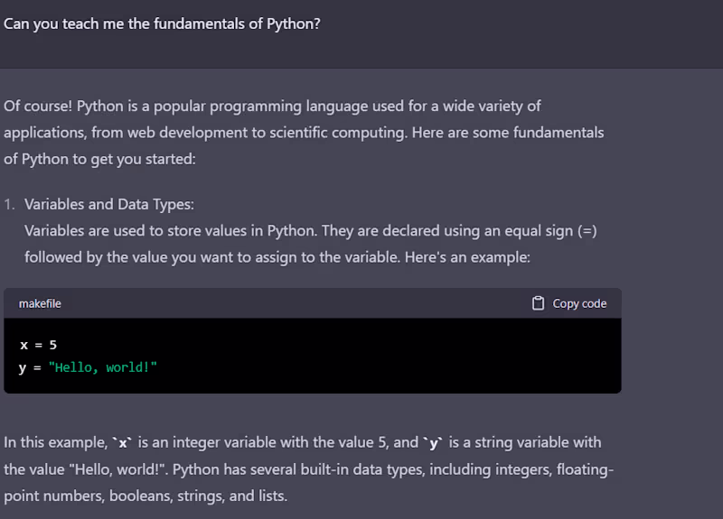The image size is (723, 519).
Task: Click the inline code x in explanation
Action: pyautogui.click(x=121, y=442)
